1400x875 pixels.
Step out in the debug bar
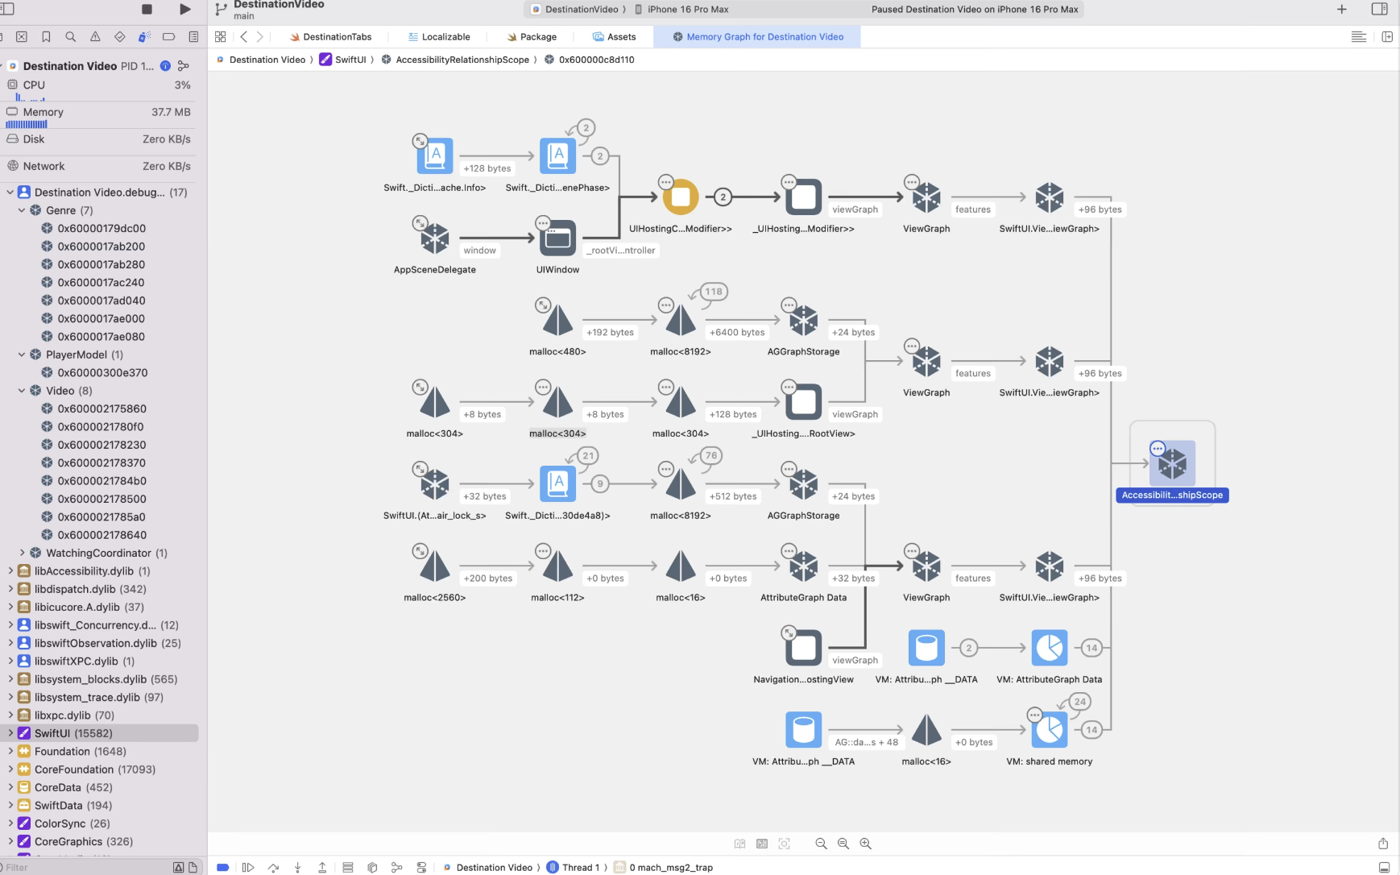coord(322,867)
